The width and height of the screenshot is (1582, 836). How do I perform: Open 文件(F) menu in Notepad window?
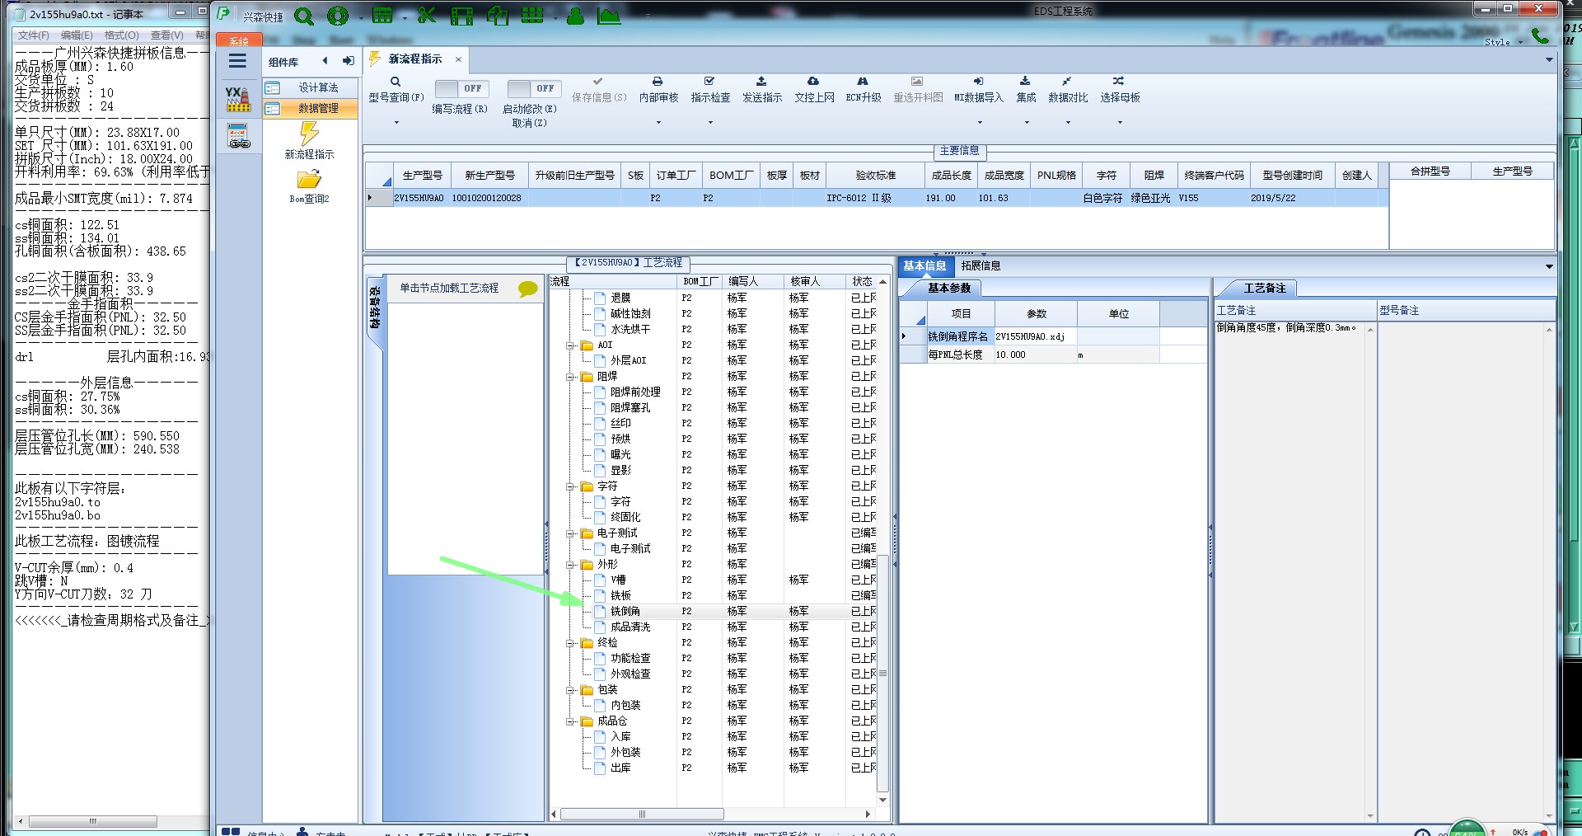coord(34,35)
